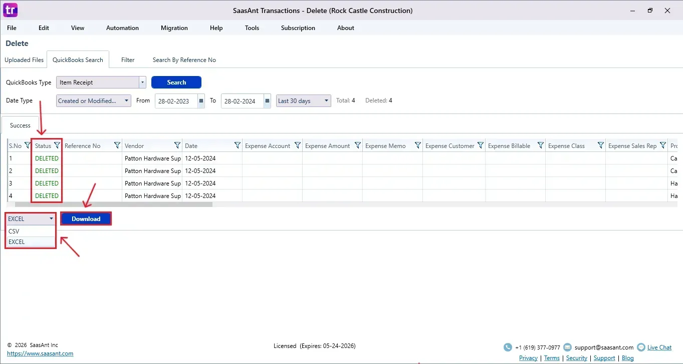Open the View menu
Image resolution: width=683 pixels, height=364 pixels.
tap(78, 28)
